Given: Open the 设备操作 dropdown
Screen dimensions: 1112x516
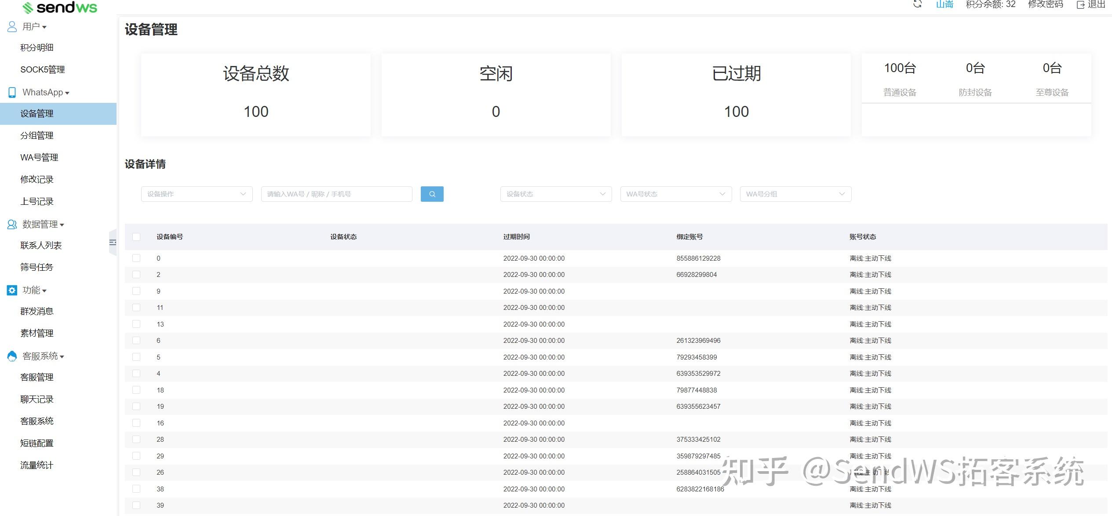Looking at the screenshot, I should [x=197, y=194].
